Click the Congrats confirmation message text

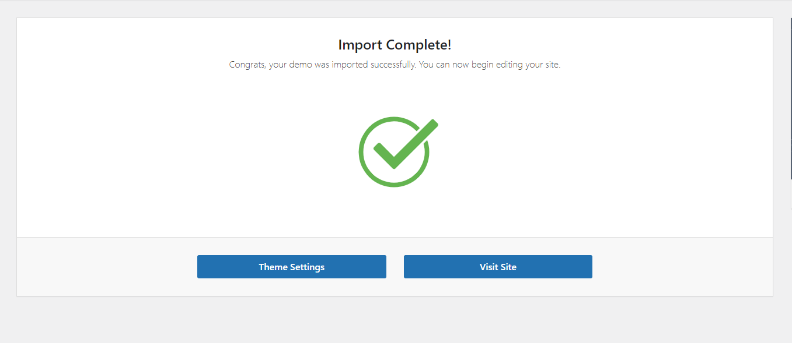[395, 65]
